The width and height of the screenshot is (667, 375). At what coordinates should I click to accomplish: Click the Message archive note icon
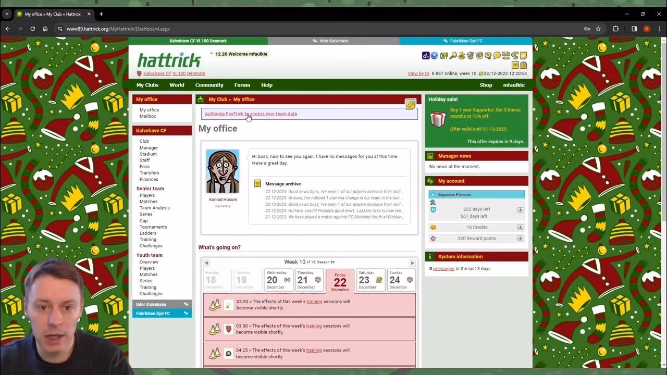pos(257,183)
